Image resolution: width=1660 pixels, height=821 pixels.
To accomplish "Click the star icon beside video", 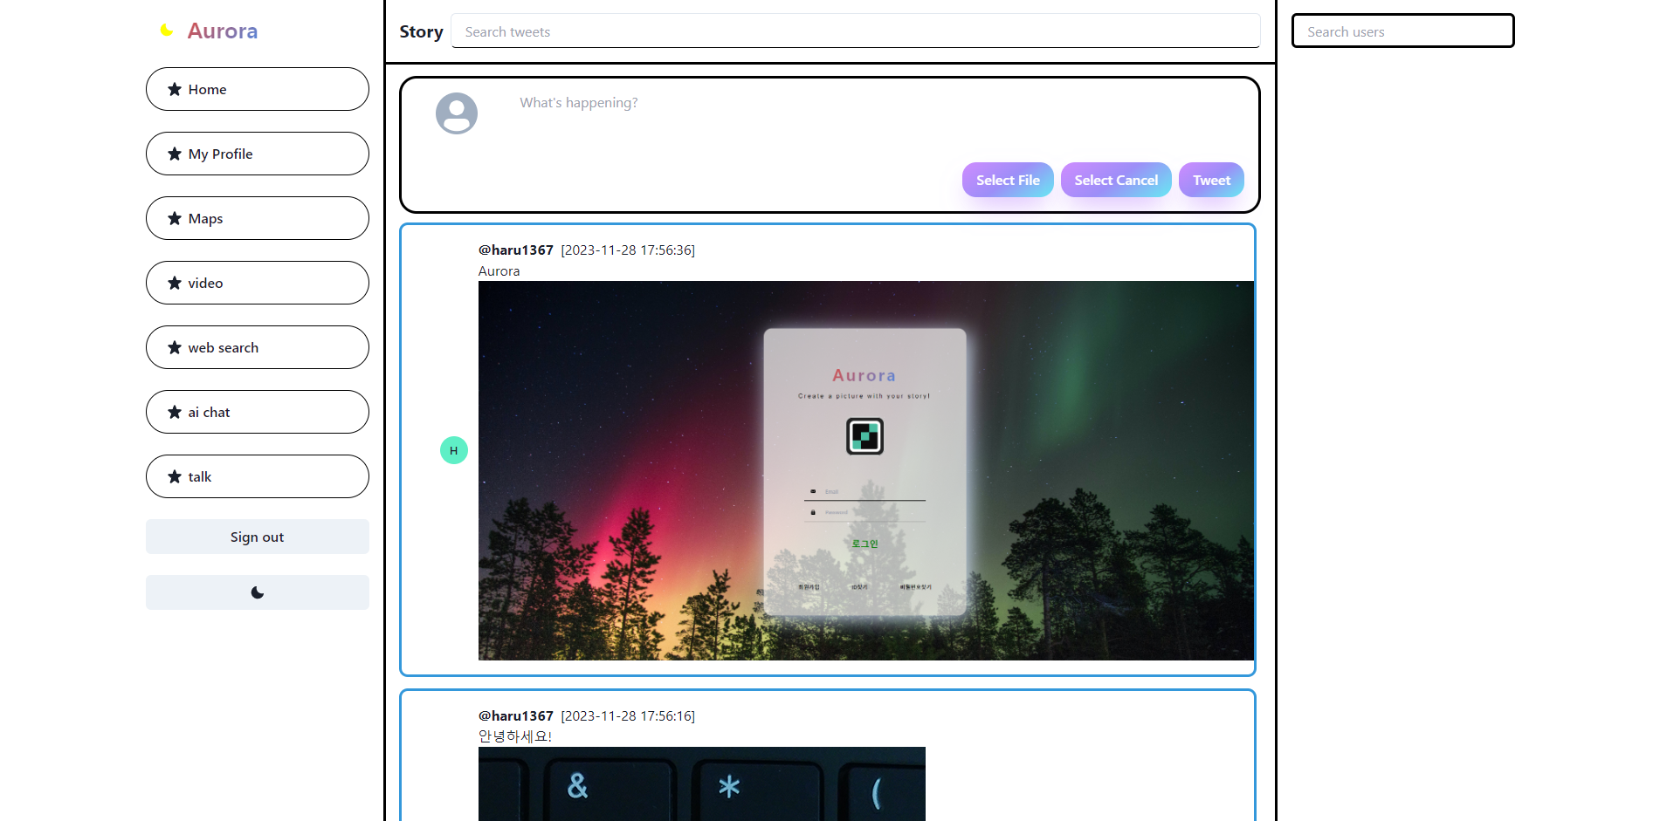I will coord(175,283).
